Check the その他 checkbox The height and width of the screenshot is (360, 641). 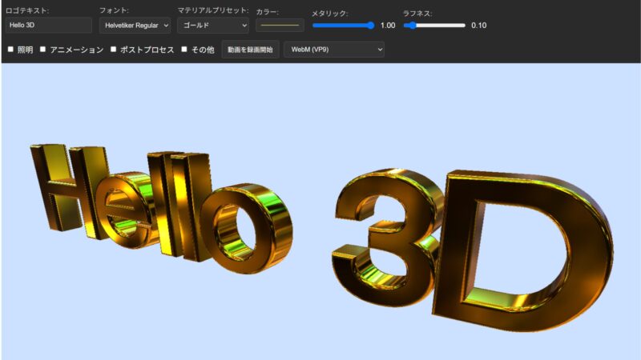coord(184,50)
